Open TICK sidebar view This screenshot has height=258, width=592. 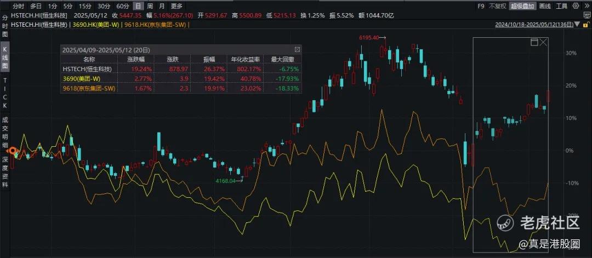click(5, 93)
